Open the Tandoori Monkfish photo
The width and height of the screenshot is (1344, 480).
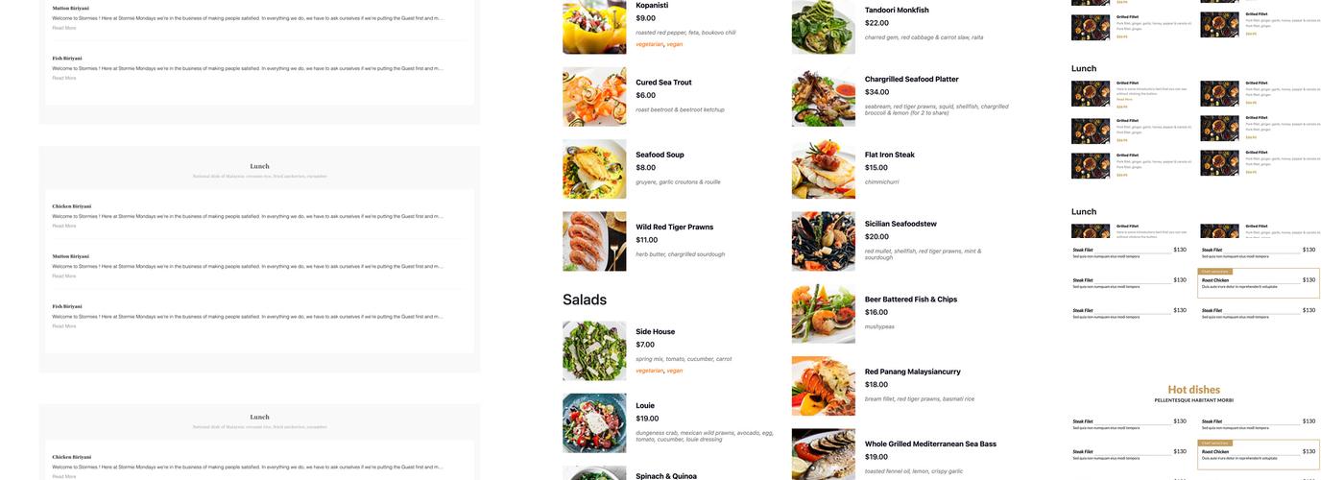coord(823,27)
